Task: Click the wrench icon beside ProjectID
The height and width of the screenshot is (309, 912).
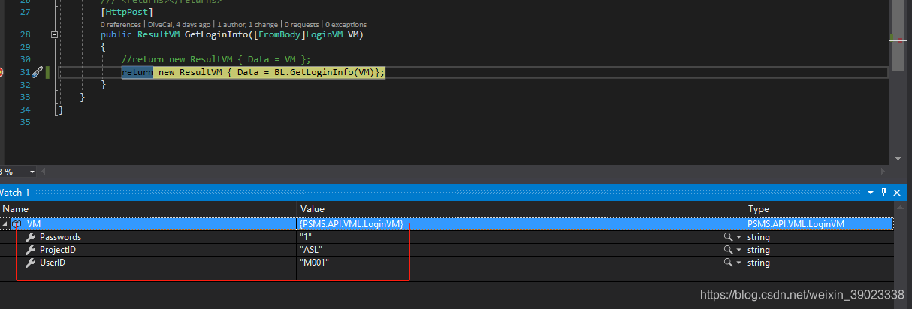Action: click(31, 250)
